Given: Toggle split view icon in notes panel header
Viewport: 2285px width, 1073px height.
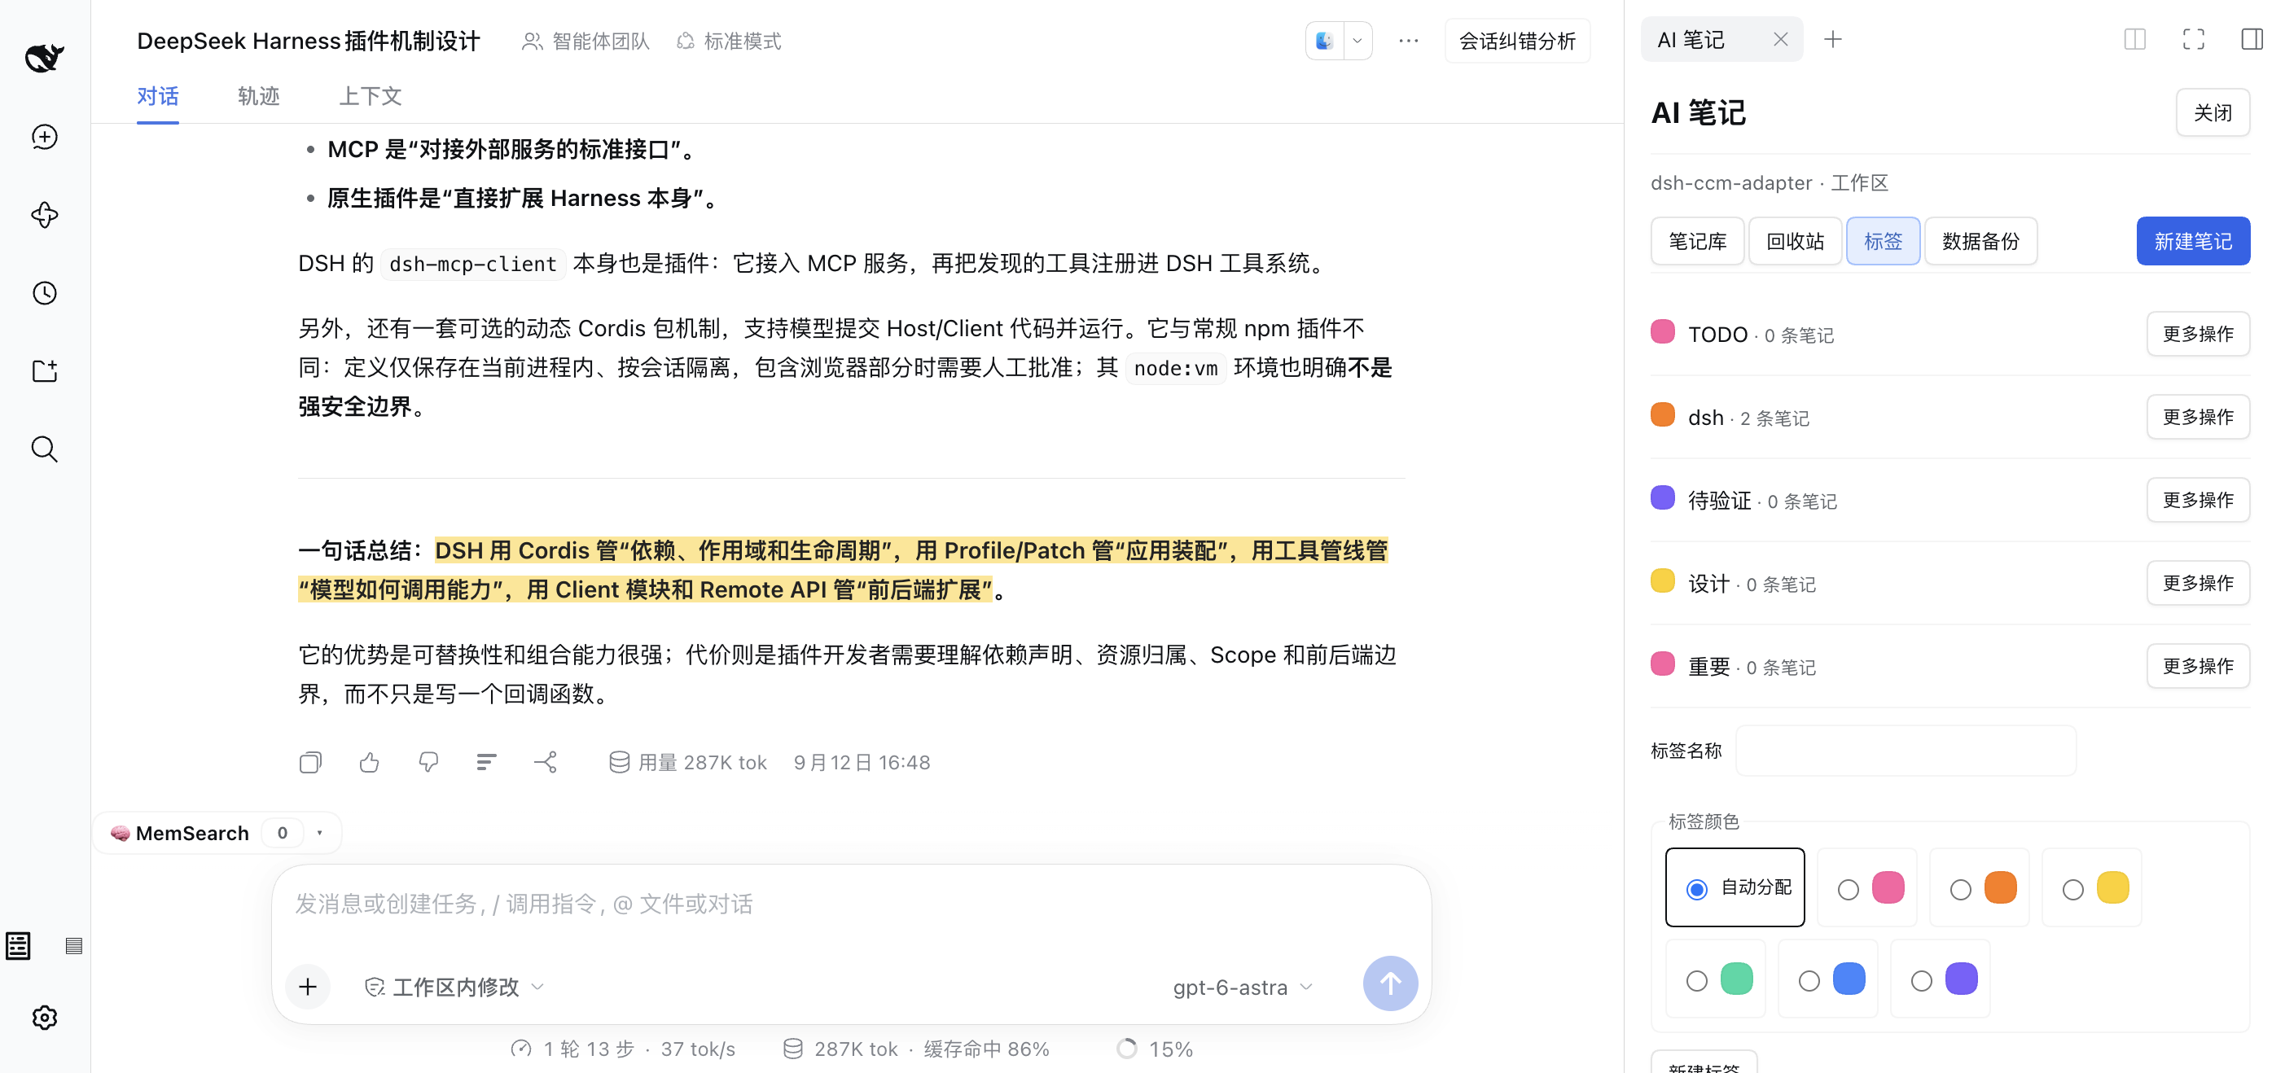Looking at the screenshot, I should (x=2134, y=39).
